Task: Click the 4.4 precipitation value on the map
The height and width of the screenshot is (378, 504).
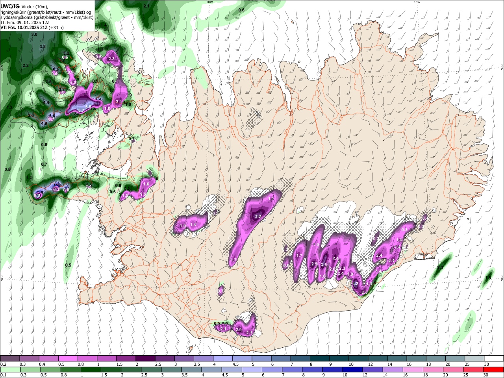Action: coord(46,102)
